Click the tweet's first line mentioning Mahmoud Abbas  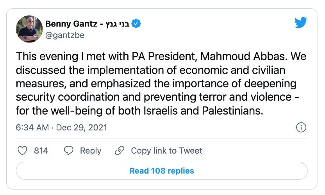click(x=161, y=57)
